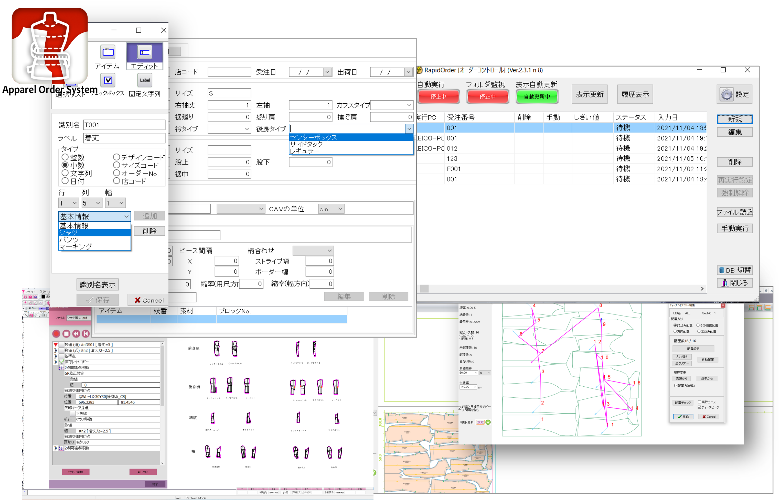Click the 同期・更新 link icon
The image size is (780, 500).
480,422
